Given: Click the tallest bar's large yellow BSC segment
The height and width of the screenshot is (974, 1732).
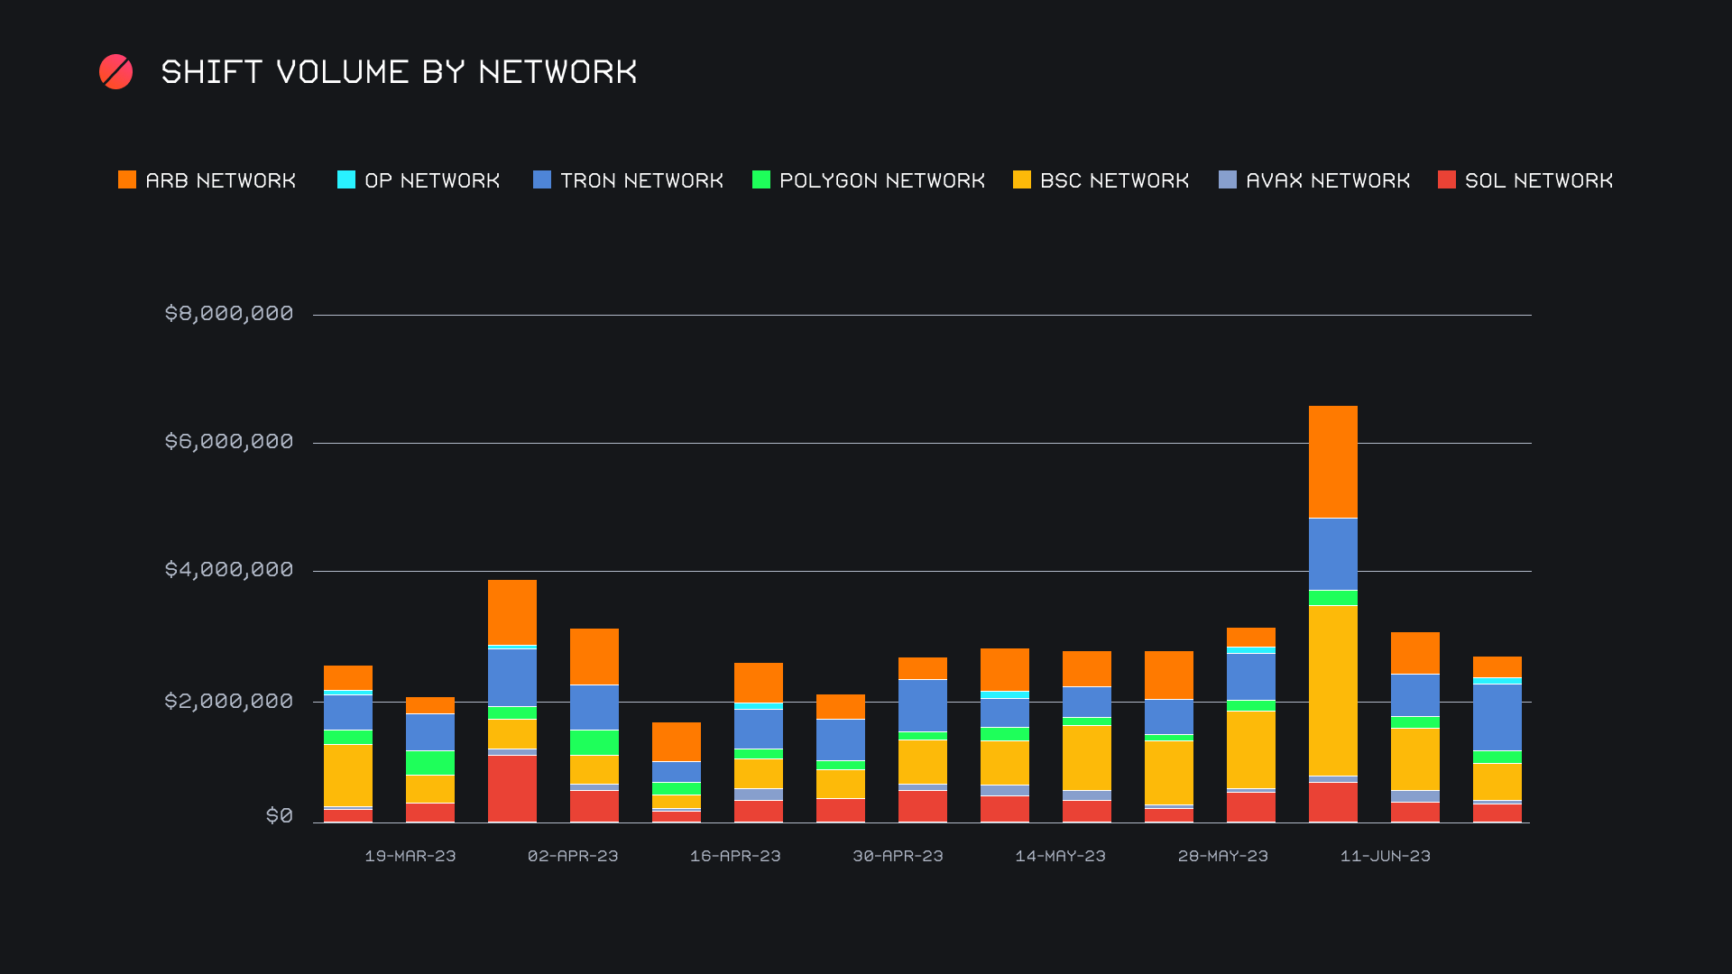Looking at the screenshot, I should coord(1332,690).
